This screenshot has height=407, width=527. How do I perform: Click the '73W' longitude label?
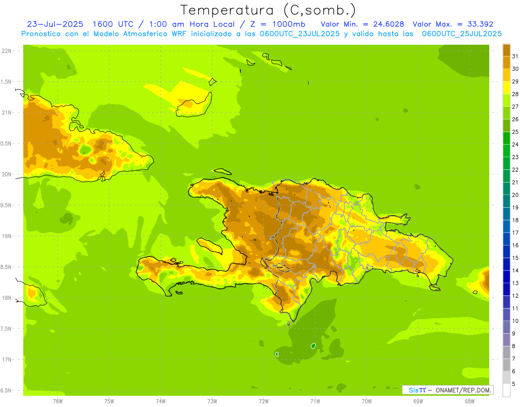point(212,401)
